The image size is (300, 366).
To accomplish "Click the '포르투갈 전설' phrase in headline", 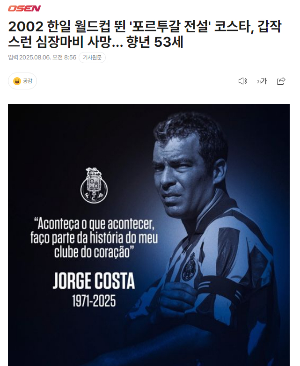I will pyautogui.click(x=170, y=26).
